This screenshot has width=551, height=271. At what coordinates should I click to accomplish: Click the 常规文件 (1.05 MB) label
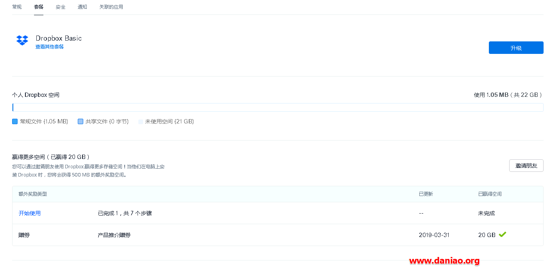click(44, 121)
